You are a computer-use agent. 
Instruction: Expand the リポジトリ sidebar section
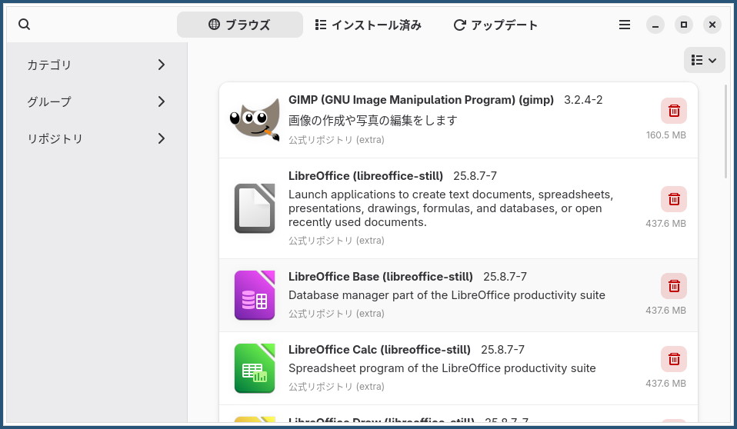click(x=97, y=138)
